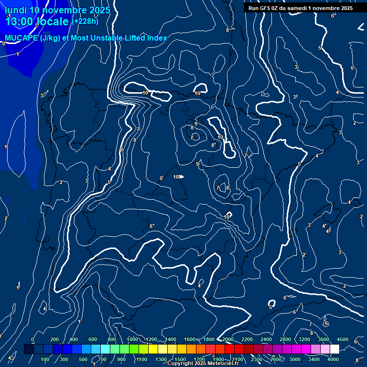Click the legend label '4500'
The image size is (367, 367).
[x=343, y=339]
